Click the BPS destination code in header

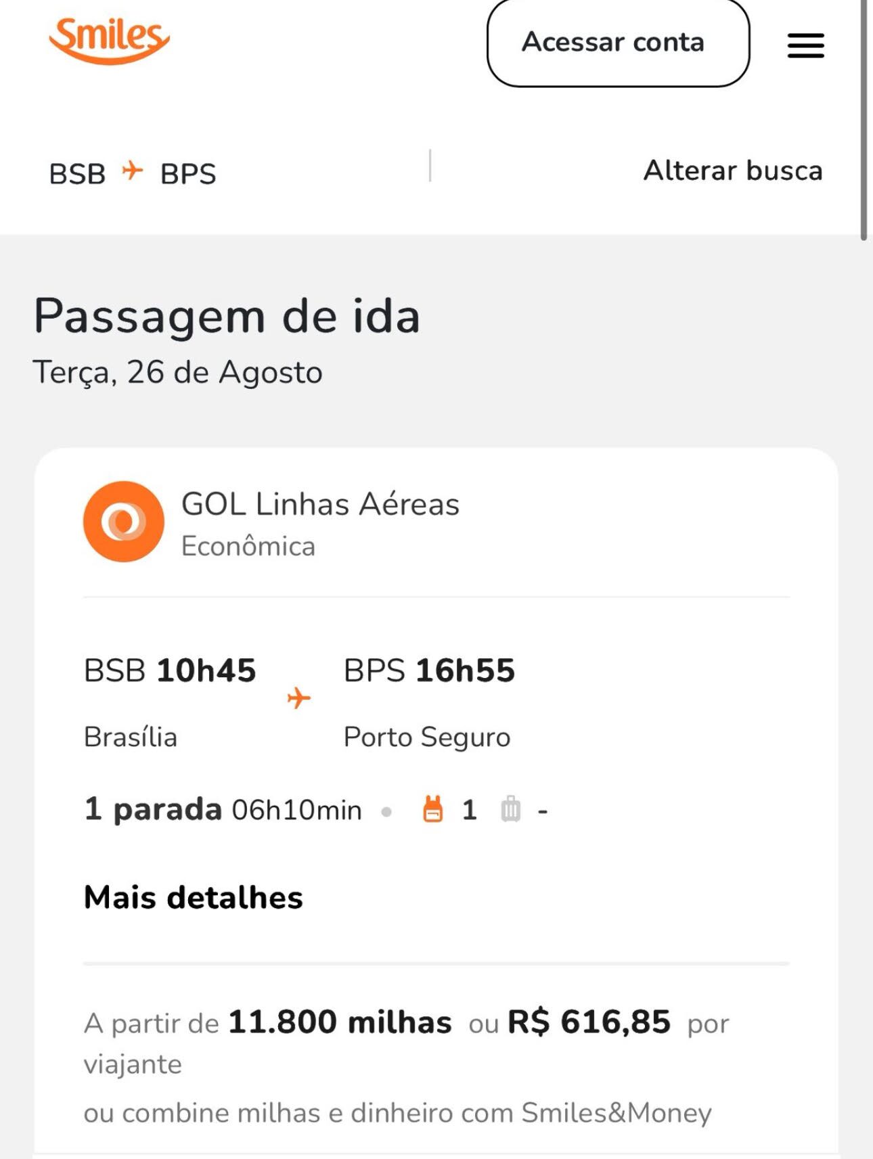point(188,174)
